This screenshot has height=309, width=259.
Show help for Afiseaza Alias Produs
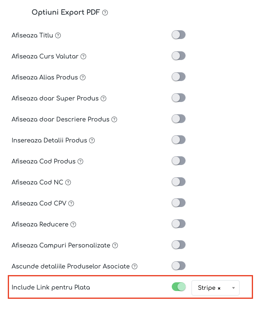pyautogui.click(x=83, y=77)
